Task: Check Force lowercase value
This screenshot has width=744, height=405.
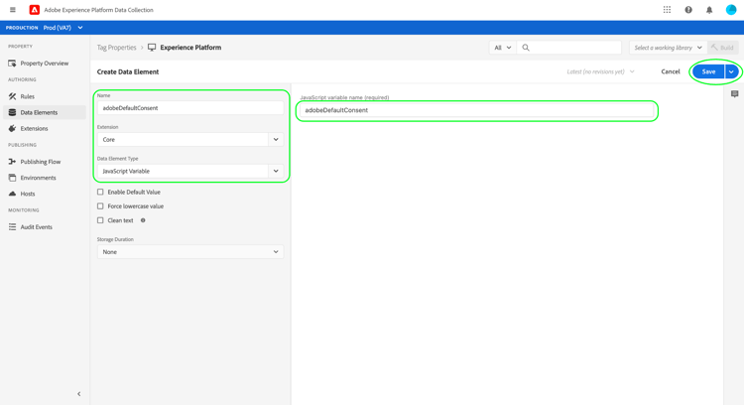Action: click(x=100, y=206)
